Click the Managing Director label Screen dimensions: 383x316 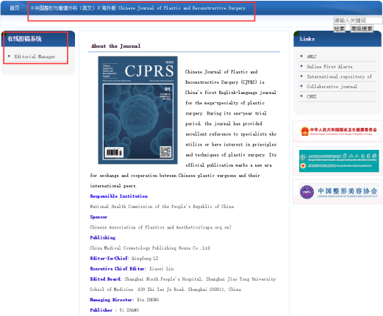(x=112, y=300)
